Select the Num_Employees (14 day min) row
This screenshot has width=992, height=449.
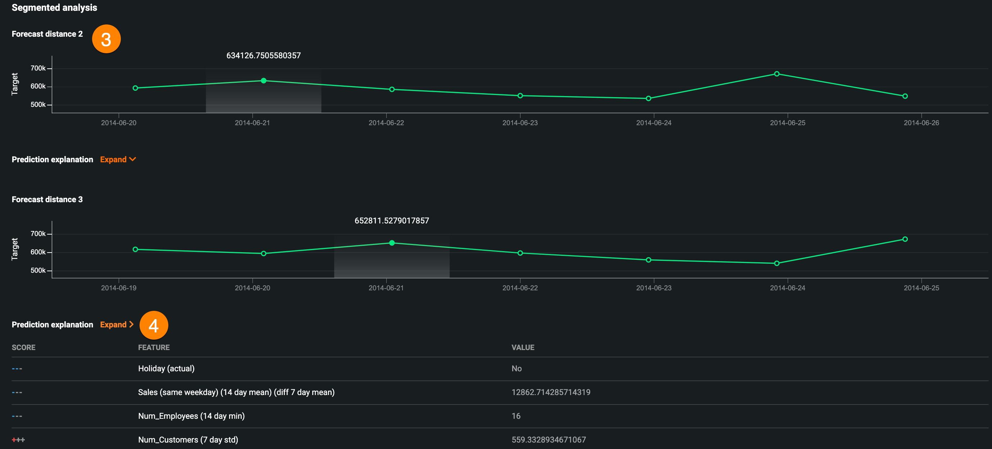point(191,416)
